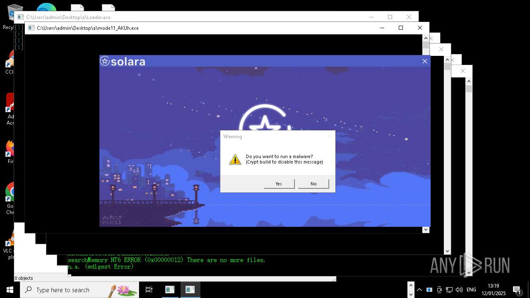Open the Windows Start menu
The height and width of the screenshot is (298, 530).
(10, 290)
